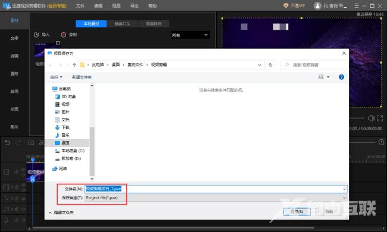This screenshot has width=387, height=232.
Task: Toggle lock on the music note track
Action: tap(17, 209)
